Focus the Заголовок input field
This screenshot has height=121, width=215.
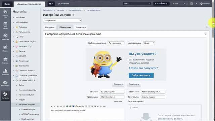(x=112, y=92)
